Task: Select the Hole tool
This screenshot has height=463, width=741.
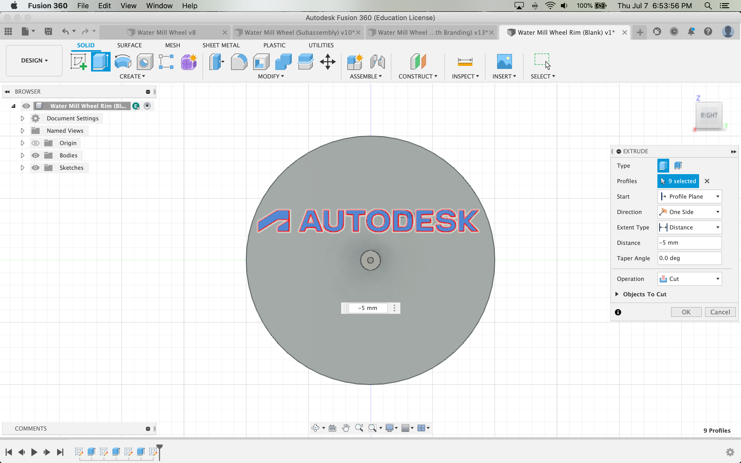Action: coord(145,61)
